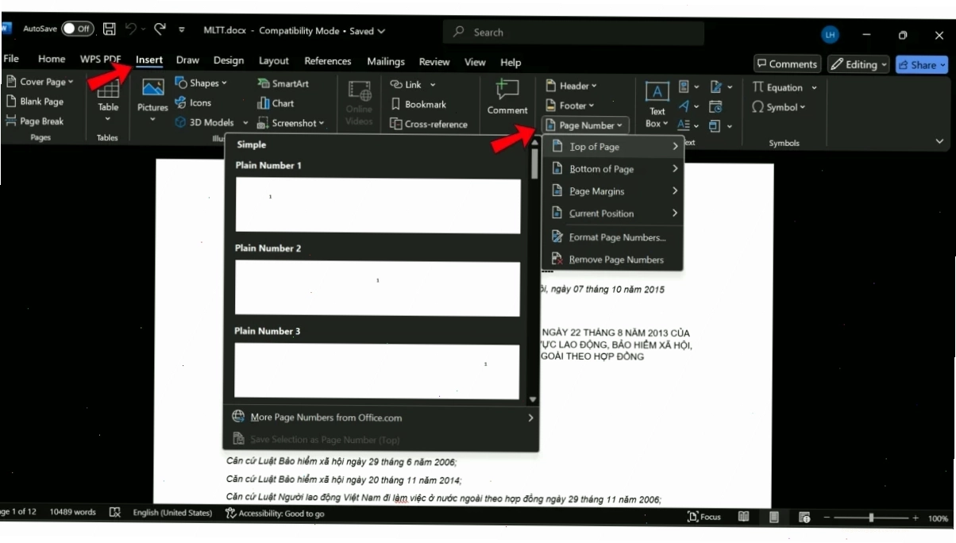The height and width of the screenshot is (543, 956).
Task: Switch to the Layout tab
Action: pyautogui.click(x=274, y=61)
